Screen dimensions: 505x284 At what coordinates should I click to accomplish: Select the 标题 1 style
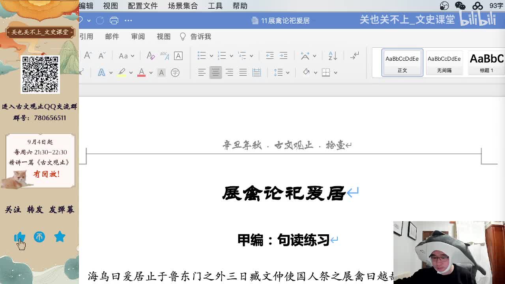486,62
